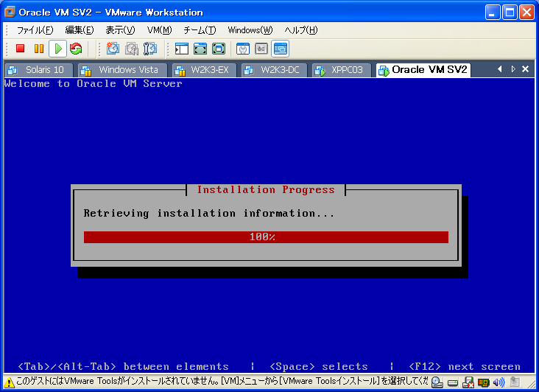The image size is (539, 392).
Task: Maximize the VMware Workstation window
Action: pyautogui.click(x=510, y=13)
